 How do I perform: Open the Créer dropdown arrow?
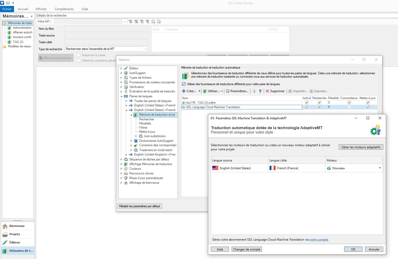pos(199,91)
